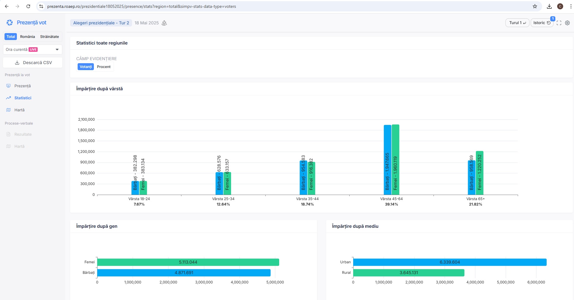Open the Statistici sidebar item
Image resolution: width=574 pixels, height=300 pixels.
click(23, 98)
